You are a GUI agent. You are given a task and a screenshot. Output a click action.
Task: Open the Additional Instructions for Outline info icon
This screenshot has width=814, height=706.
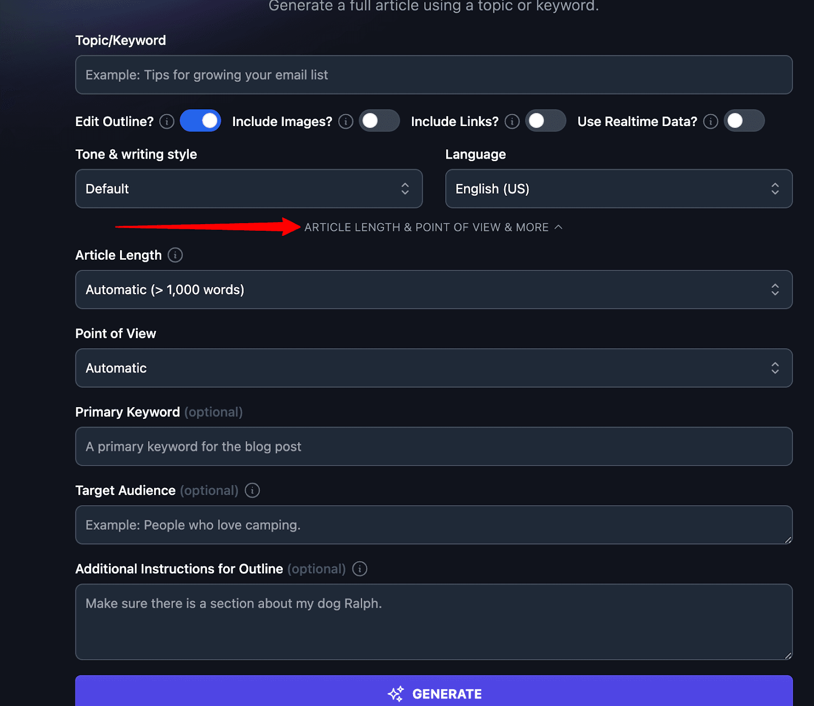[x=359, y=569]
